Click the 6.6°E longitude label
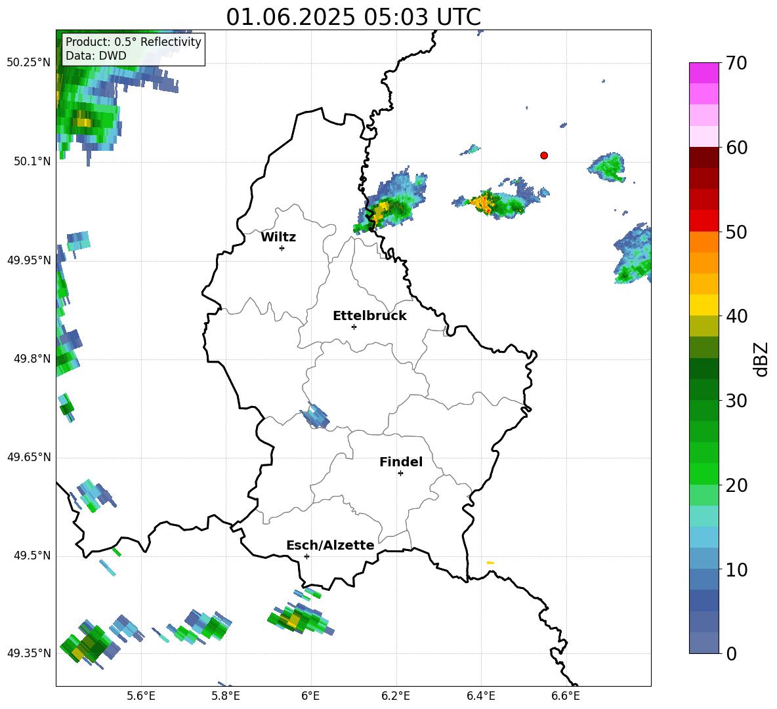The width and height of the screenshot is (777, 709). 566,696
